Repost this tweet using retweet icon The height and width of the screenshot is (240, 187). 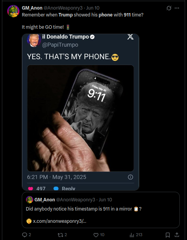pyautogui.click(x=60, y=235)
